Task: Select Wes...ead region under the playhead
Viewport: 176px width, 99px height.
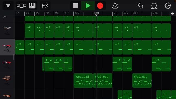Action: [103, 81]
